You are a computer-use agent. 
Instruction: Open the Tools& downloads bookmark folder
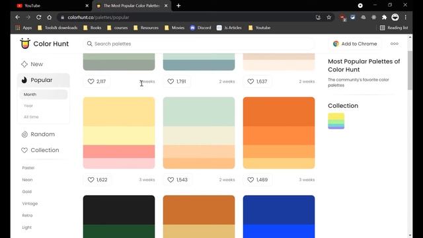point(58,28)
